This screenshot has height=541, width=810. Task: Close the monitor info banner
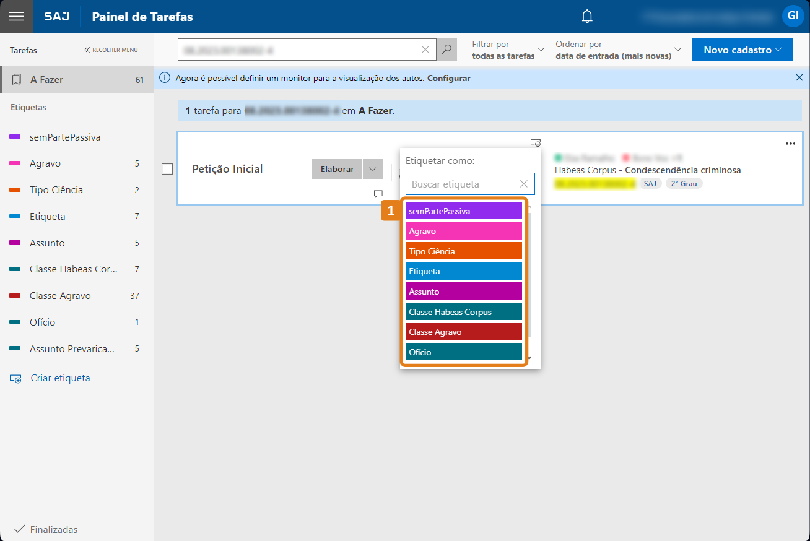pos(799,78)
